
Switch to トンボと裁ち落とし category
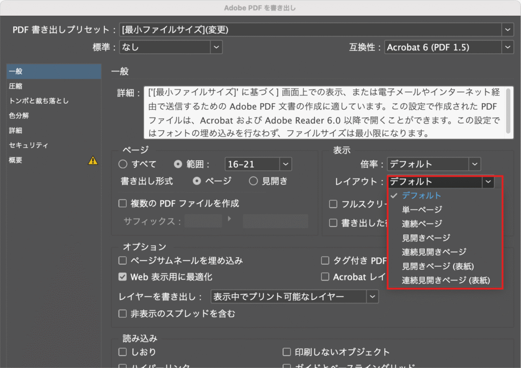point(54,101)
